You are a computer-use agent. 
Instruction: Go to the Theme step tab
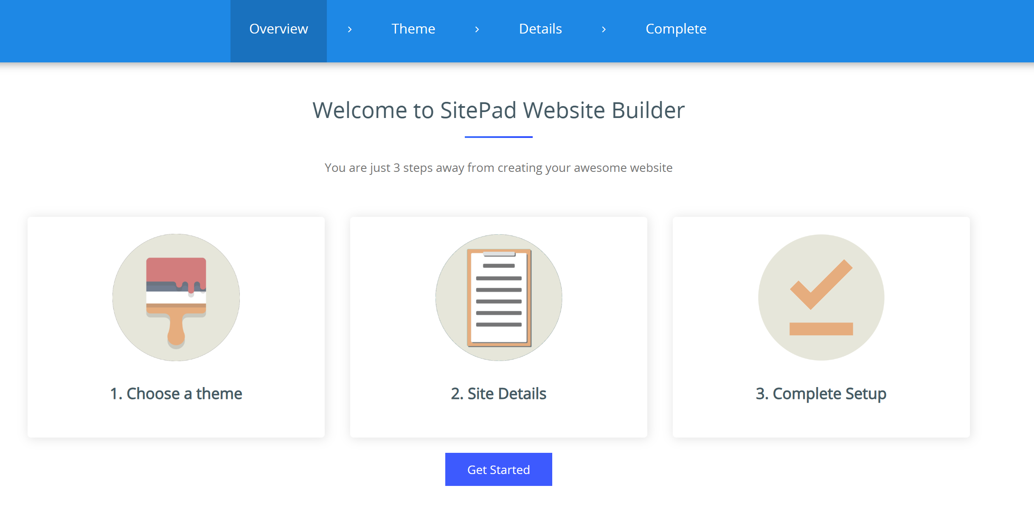[x=413, y=29]
